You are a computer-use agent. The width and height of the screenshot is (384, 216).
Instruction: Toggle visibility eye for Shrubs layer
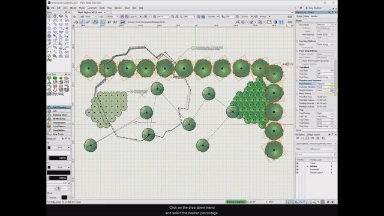point(298,166)
